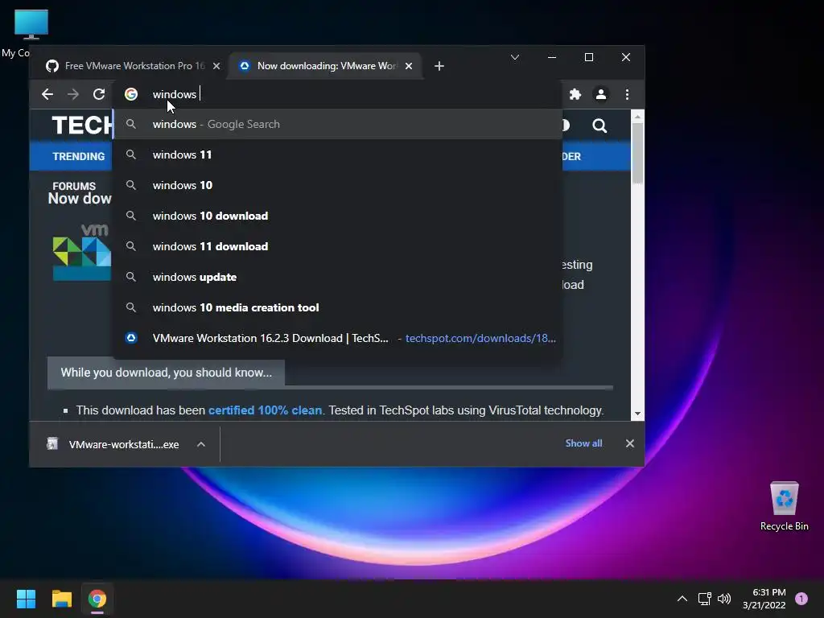Screen dimensions: 824x618
Task: Click the TechSpot site search magnifier
Action: pyautogui.click(x=599, y=126)
